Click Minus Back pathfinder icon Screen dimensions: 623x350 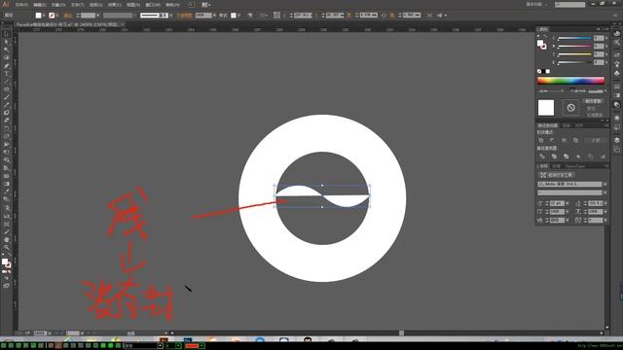[x=603, y=157]
